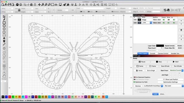
Task: Select the Edit Nodes tool
Action: (4, 32)
